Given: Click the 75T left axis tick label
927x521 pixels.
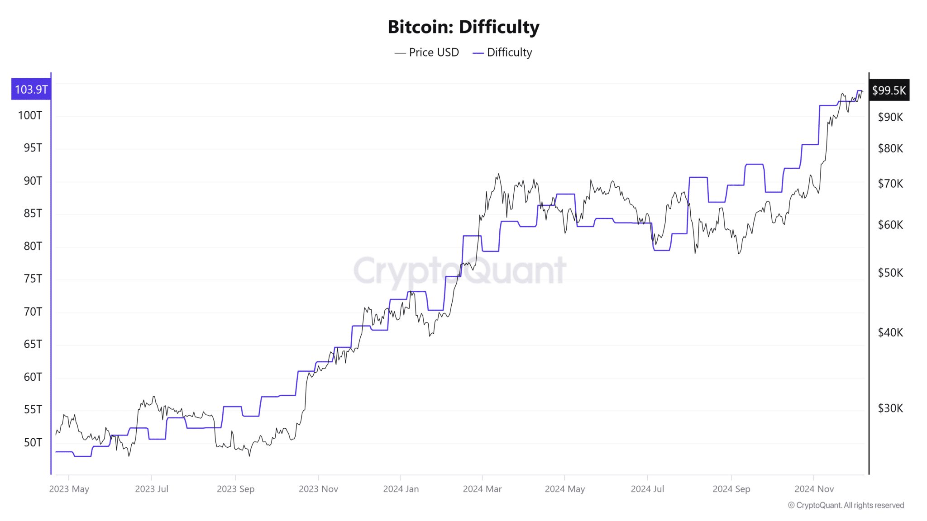Looking at the screenshot, I should [33, 279].
